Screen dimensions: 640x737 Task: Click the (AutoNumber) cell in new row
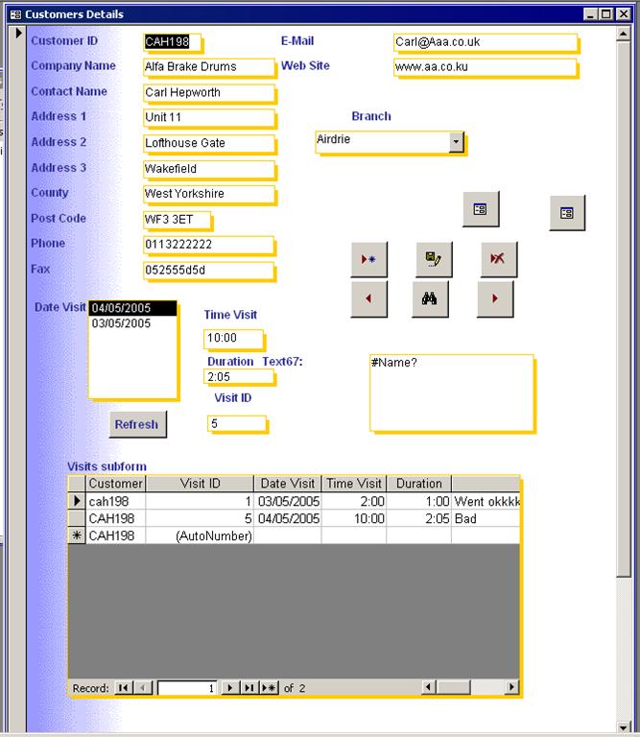[x=200, y=535]
